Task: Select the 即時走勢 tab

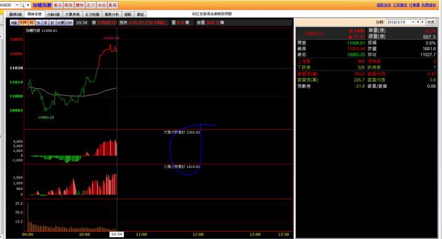Action: coord(34,14)
